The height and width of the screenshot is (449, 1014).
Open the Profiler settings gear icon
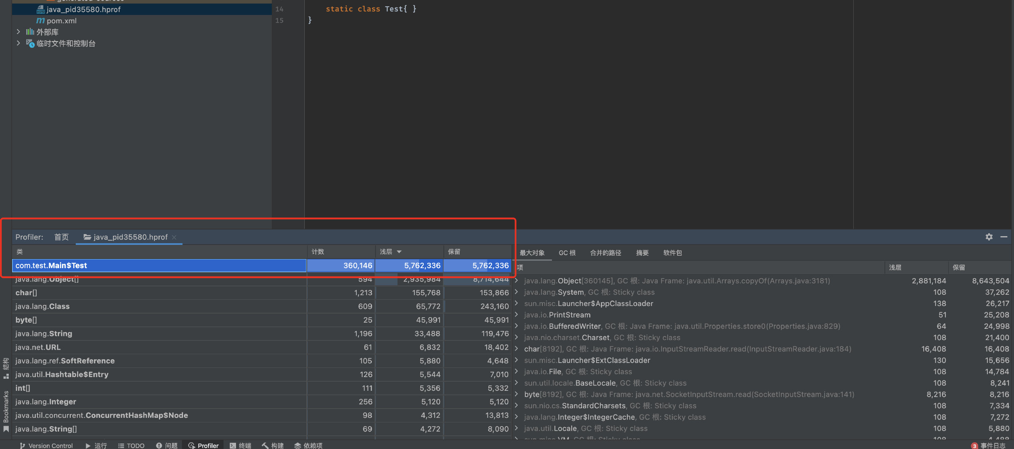(x=989, y=237)
